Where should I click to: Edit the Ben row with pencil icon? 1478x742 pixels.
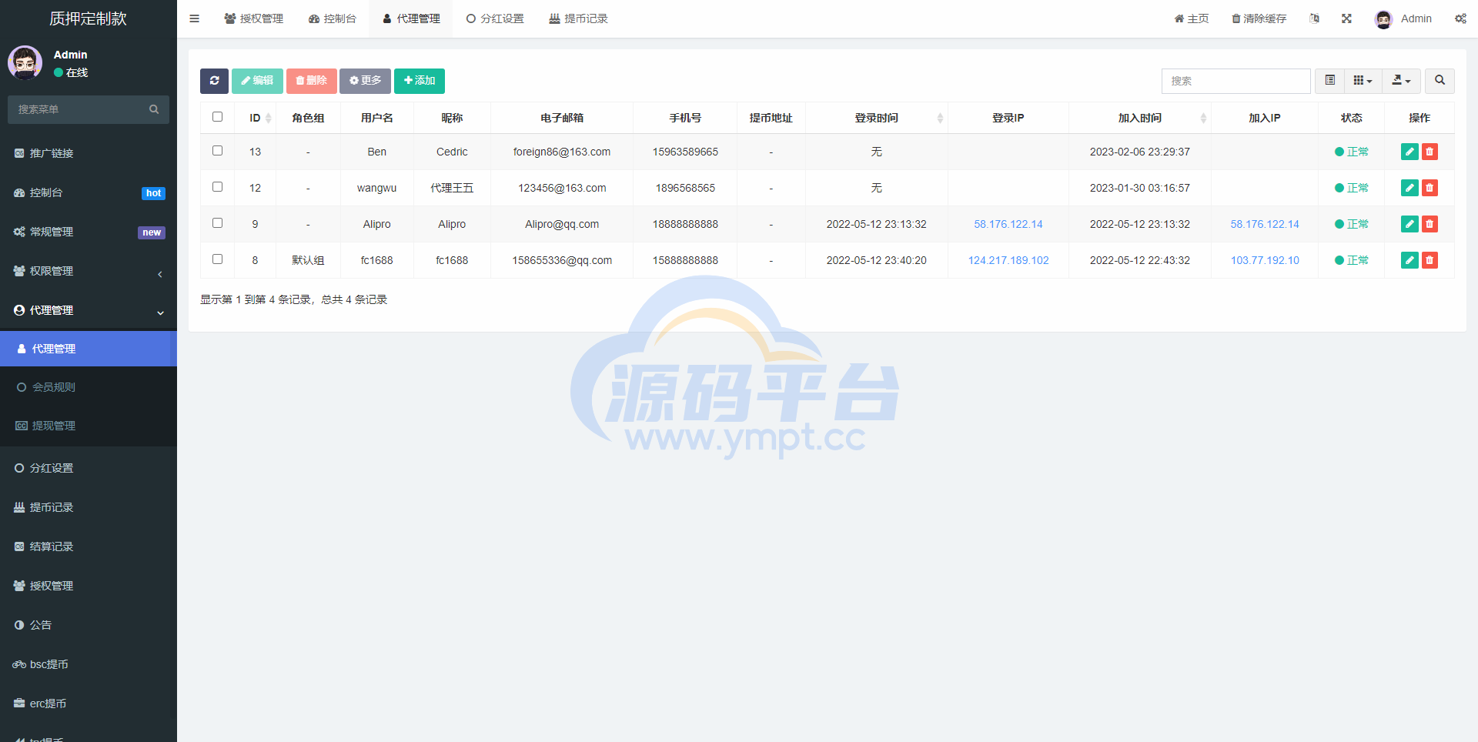click(x=1409, y=152)
